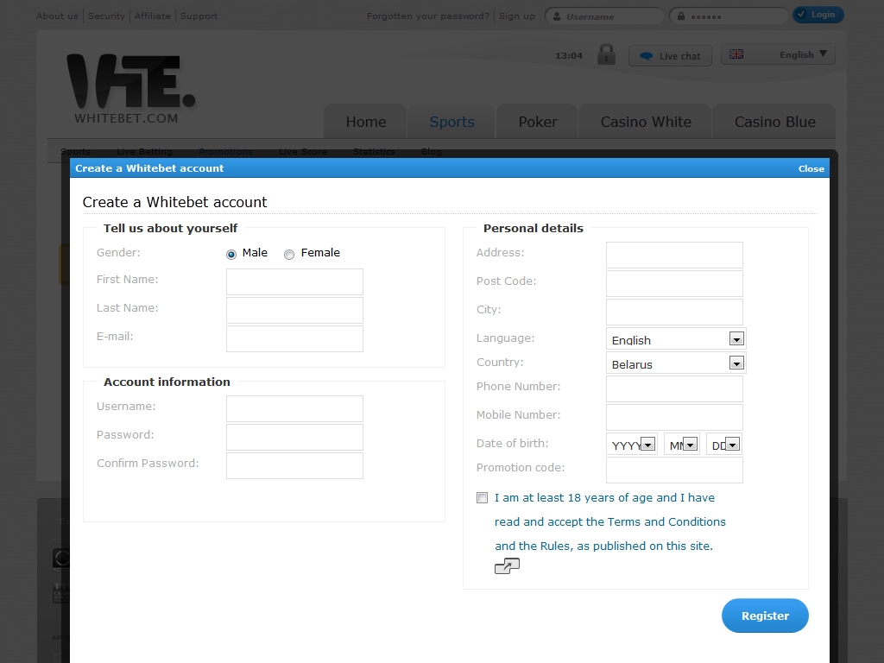Check the 18 years age agreement box
Image resolution: width=884 pixels, height=663 pixels.
click(x=482, y=498)
